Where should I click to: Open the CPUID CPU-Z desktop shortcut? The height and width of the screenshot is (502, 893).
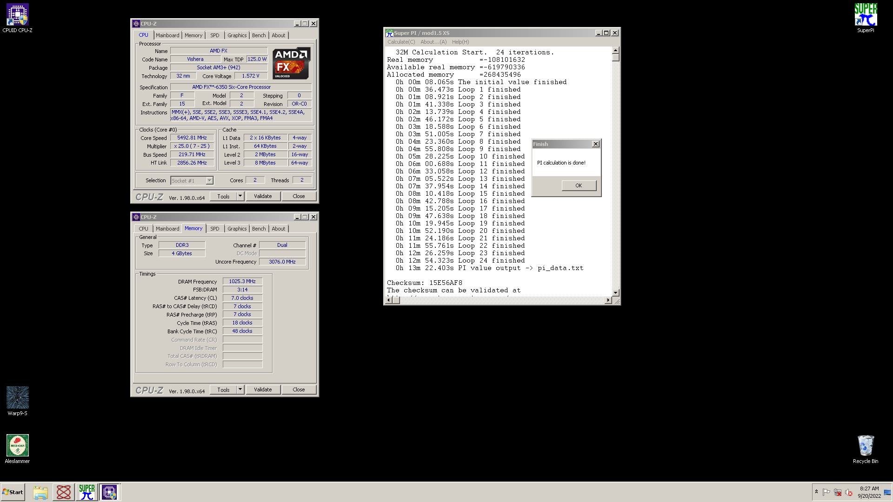pyautogui.click(x=17, y=18)
